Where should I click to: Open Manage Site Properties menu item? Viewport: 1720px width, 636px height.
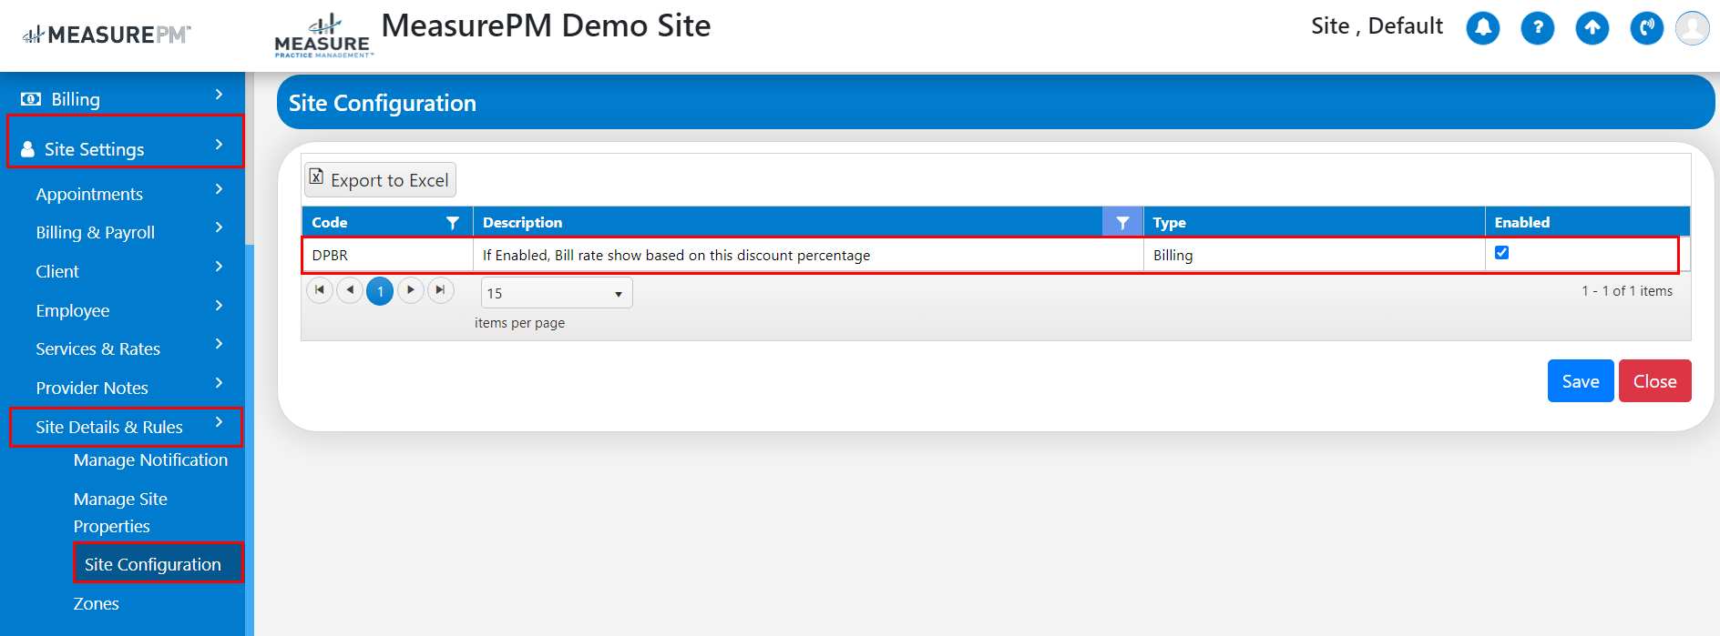[x=120, y=512]
